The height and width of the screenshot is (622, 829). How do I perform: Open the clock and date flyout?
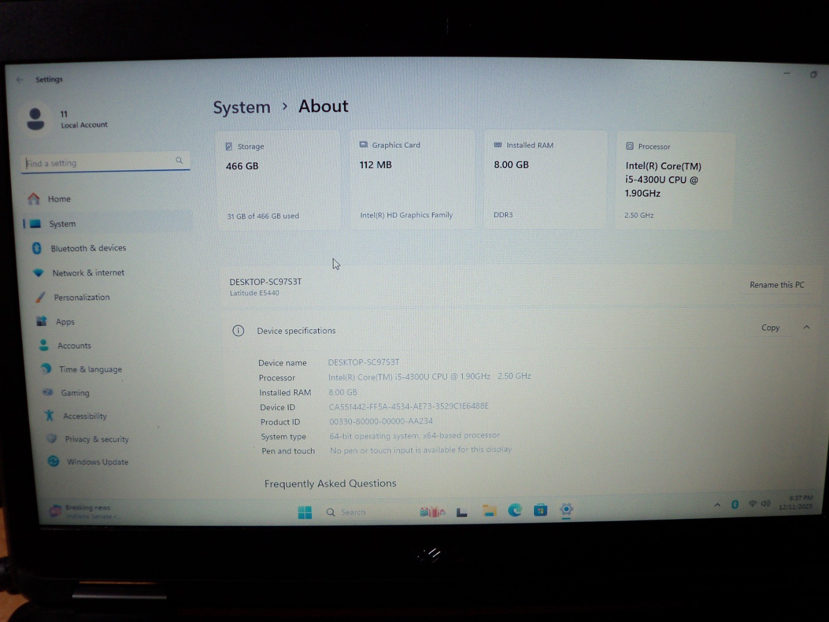(x=796, y=502)
